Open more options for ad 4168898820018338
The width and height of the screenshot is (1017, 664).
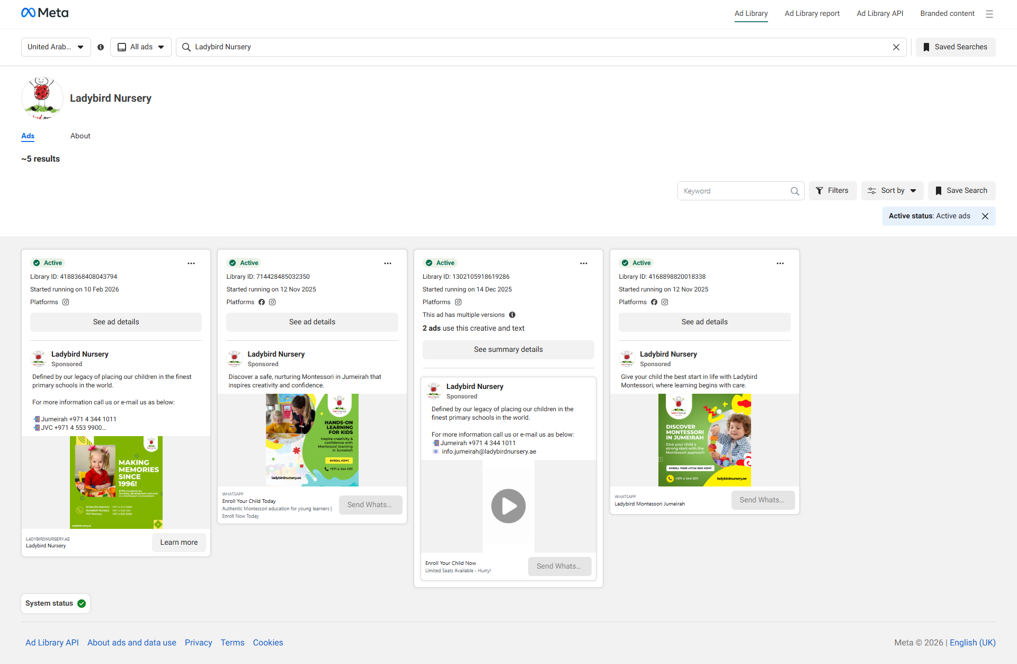click(x=780, y=263)
